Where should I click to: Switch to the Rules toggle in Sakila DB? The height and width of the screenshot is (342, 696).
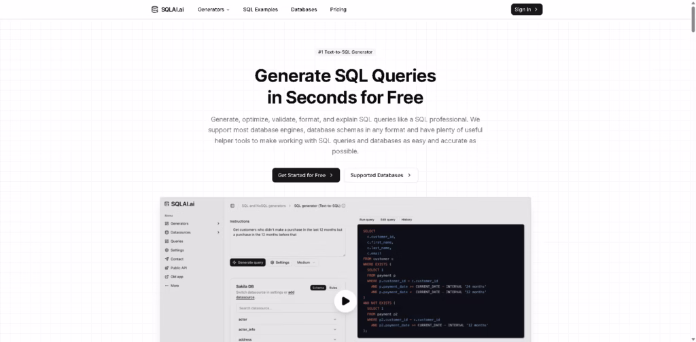[x=333, y=288]
